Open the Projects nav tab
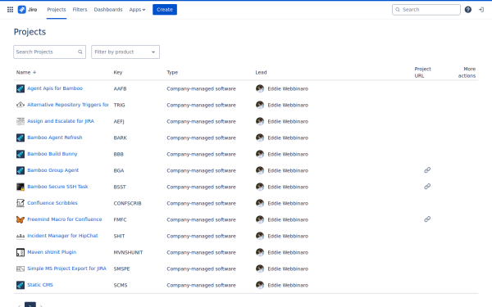The image size is (492, 307). tap(57, 10)
